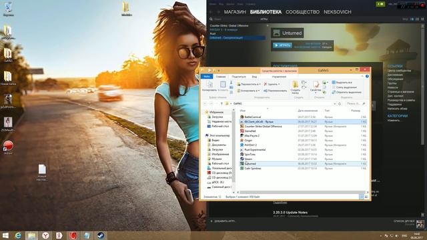Click the Cut scissors icon in ribbon

click(232, 83)
